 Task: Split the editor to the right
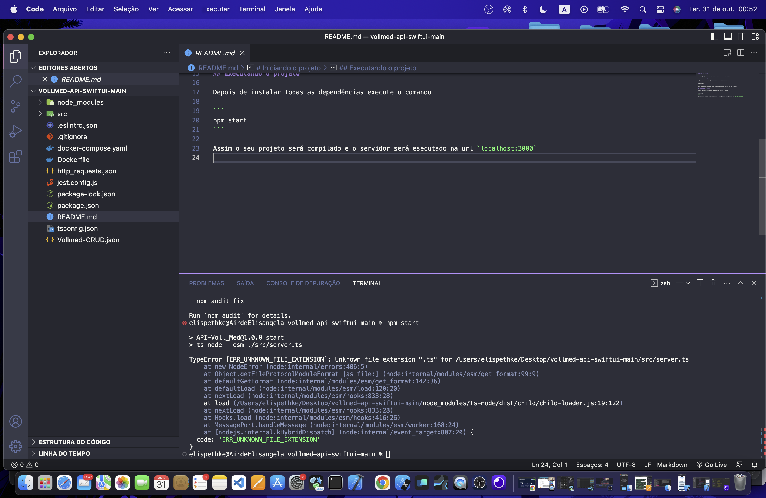click(x=740, y=53)
